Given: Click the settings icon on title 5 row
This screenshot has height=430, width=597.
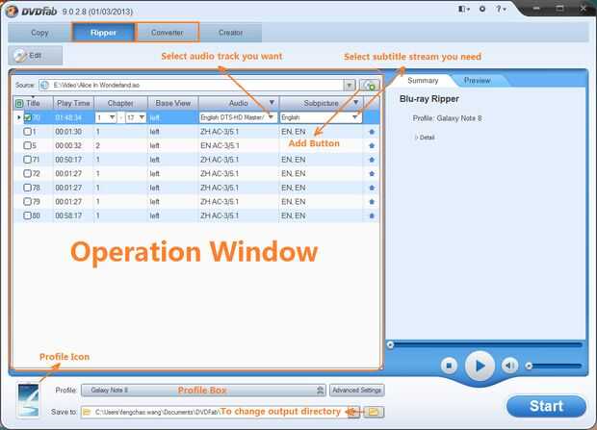Looking at the screenshot, I should pos(372,146).
